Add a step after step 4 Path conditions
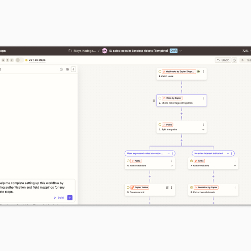Image resolution: width=251 pixels, height=251 pixels. 150,176
